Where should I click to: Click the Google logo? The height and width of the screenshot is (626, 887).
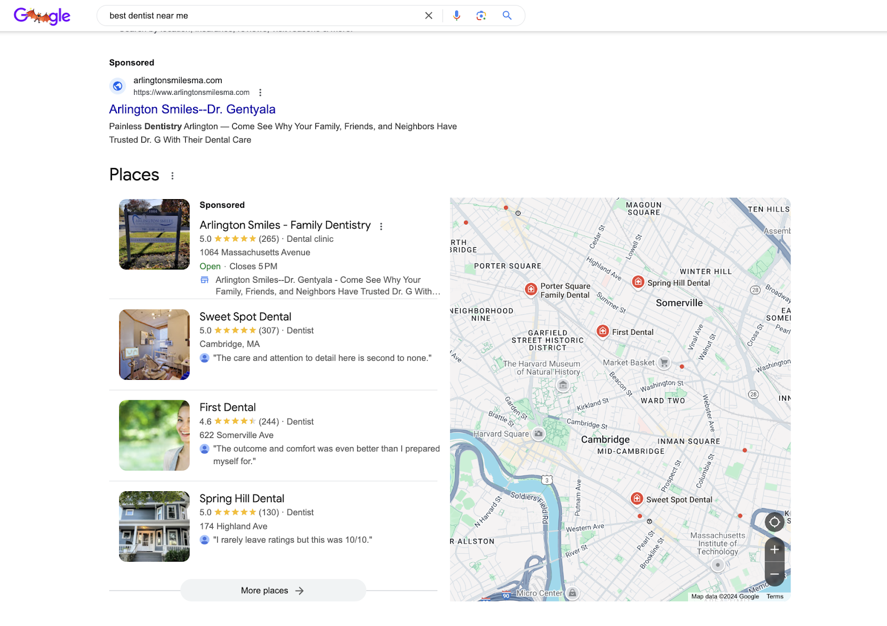42,16
